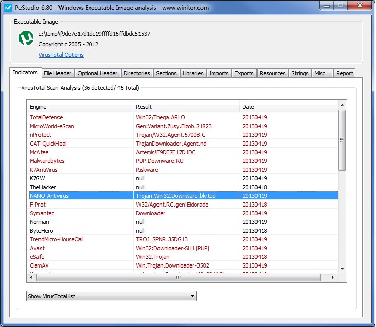Select the Symantec engine row
Screen dimensions: 376x327
click(182, 213)
